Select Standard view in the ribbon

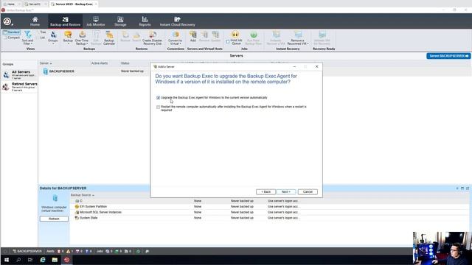[12, 32]
